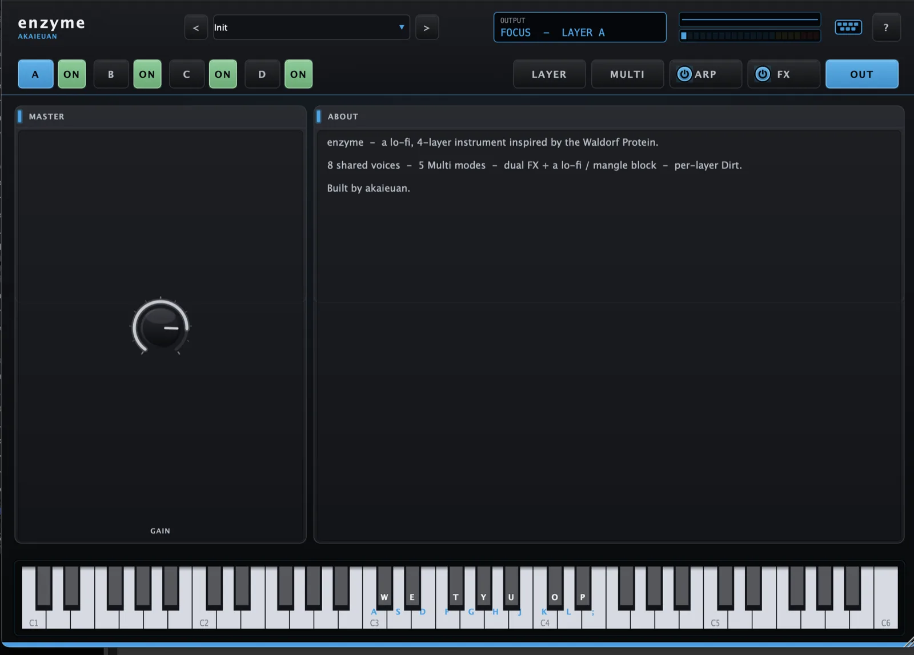Open the help question mark button

(x=886, y=27)
